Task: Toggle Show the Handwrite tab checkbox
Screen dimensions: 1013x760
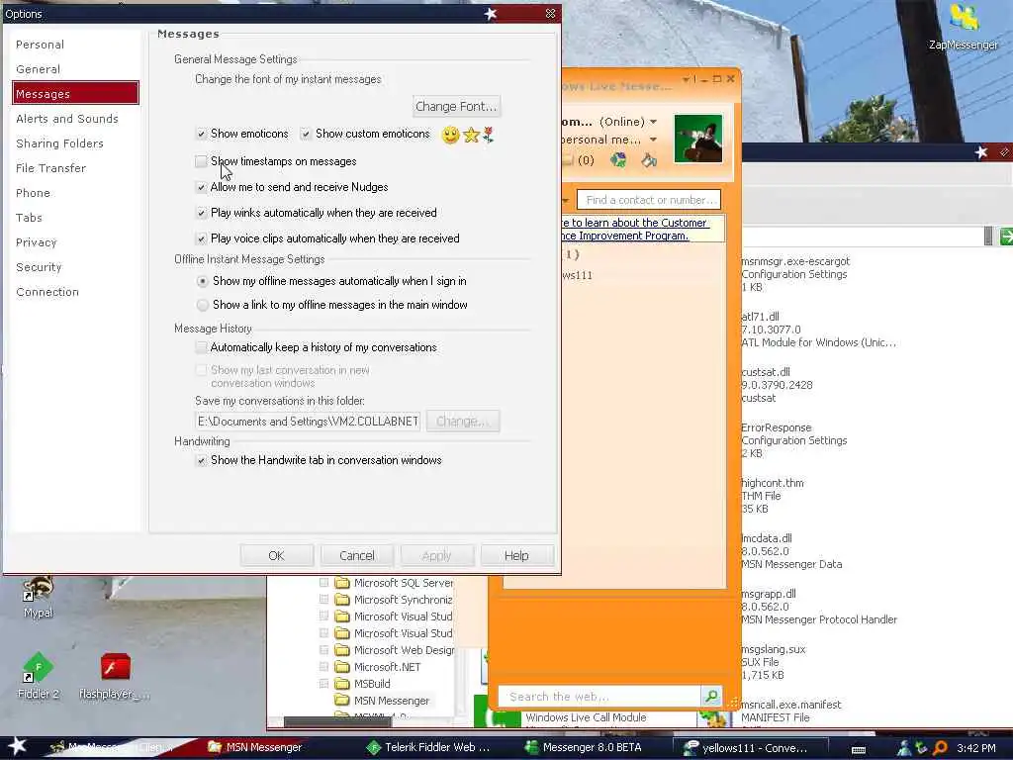Action: coord(201,460)
